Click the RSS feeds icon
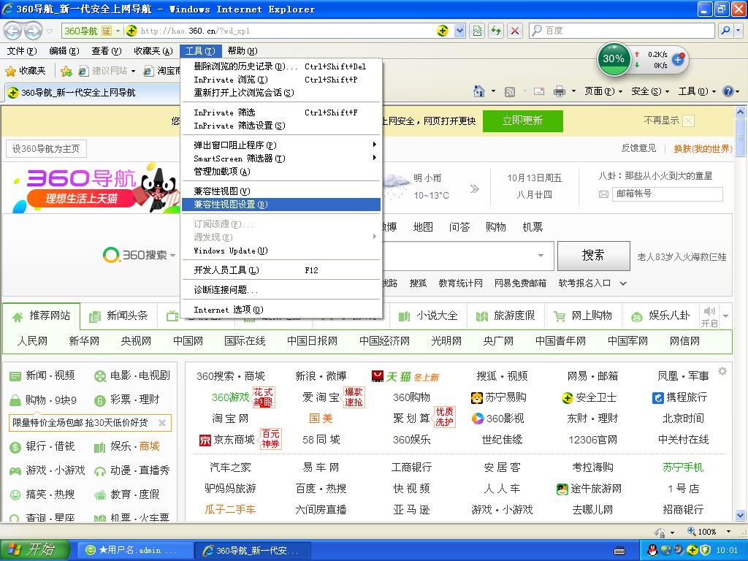Screen dimensions: 748x561 point(510,91)
